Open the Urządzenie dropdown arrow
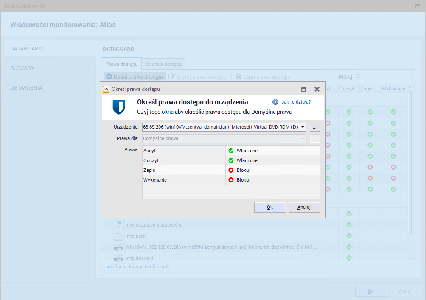 pos(303,127)
